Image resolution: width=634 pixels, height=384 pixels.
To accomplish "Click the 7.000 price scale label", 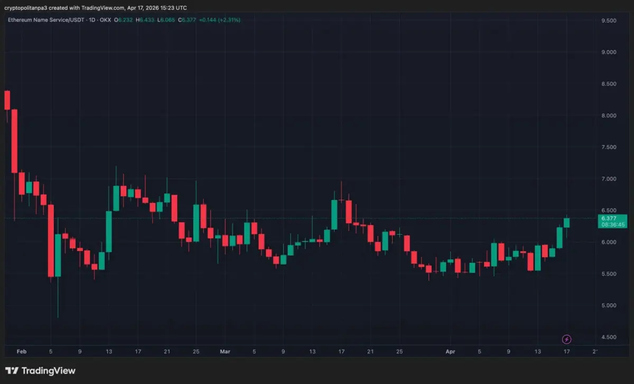I will coord(609,179).
